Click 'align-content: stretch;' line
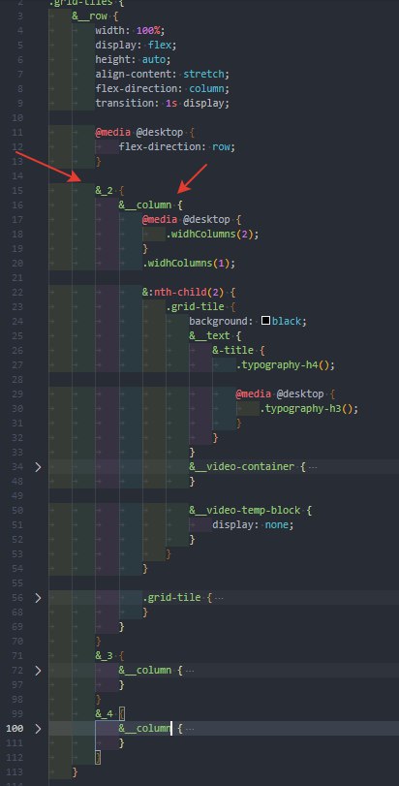The image size is (399, 786). click(x=163, y=75)
